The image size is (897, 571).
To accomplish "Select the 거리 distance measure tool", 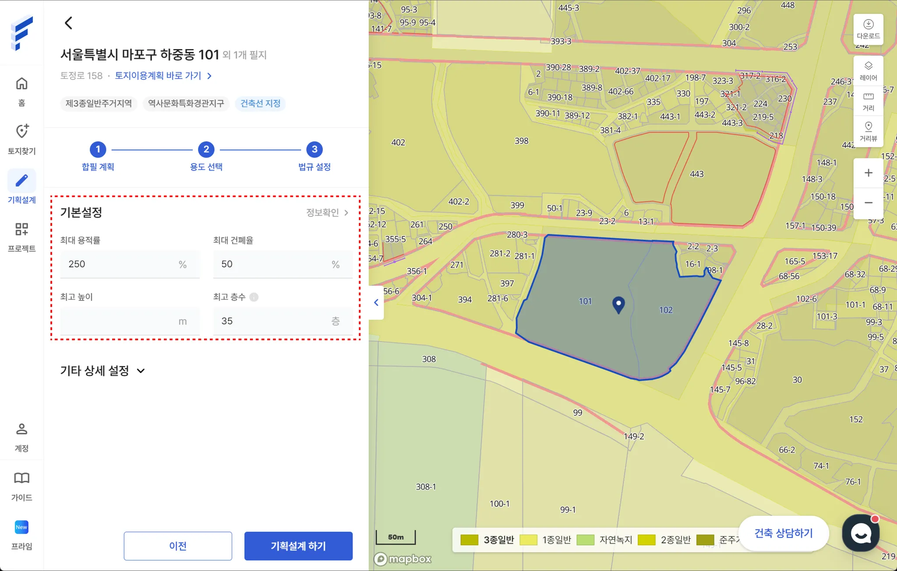I will coord(868,101).
